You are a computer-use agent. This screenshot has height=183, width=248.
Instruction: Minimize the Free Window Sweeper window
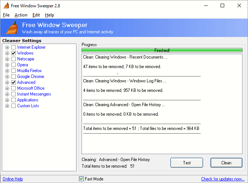[206, 6]
